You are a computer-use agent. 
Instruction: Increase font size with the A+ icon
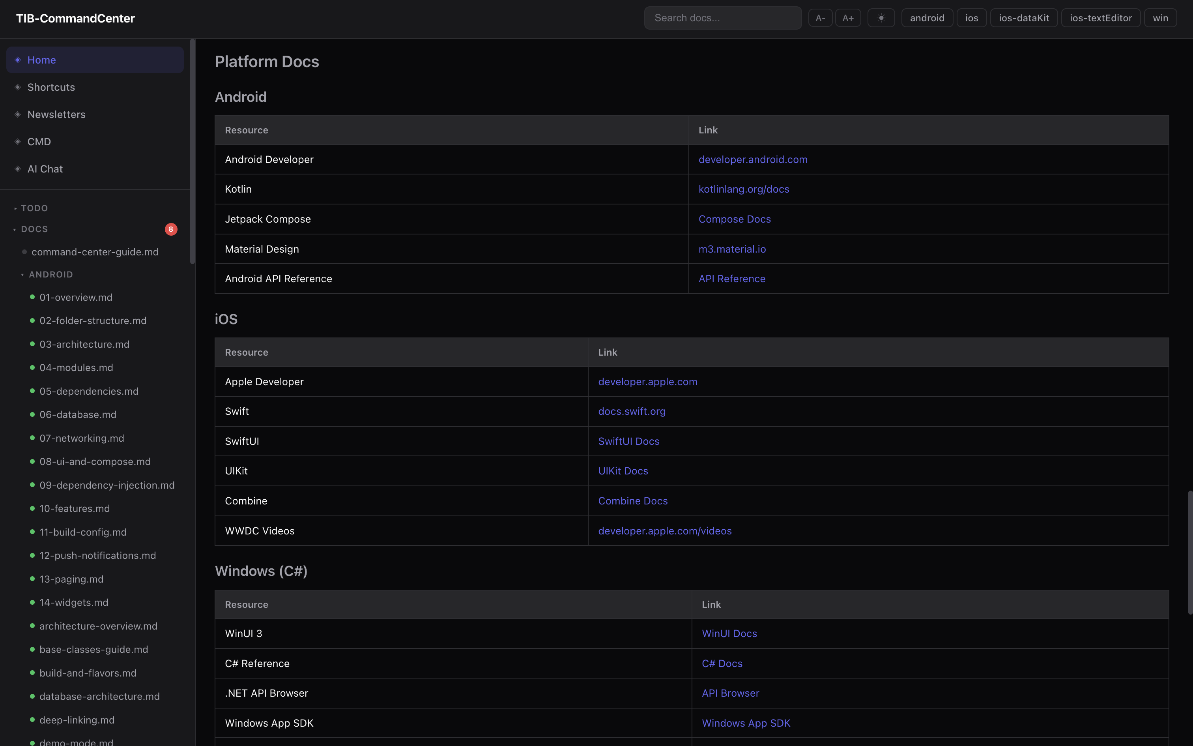[849, 17]
